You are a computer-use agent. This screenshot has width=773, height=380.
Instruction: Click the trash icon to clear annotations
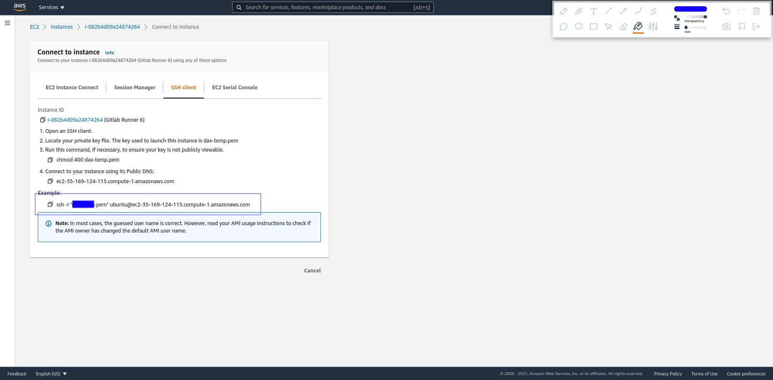pos(756,11)
